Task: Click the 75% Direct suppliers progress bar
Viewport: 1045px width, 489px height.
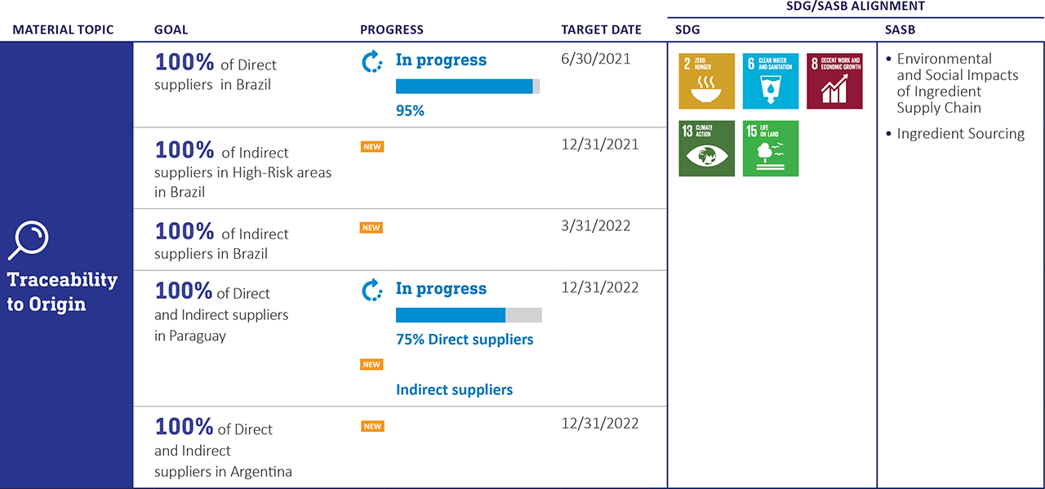Action: 469,315
